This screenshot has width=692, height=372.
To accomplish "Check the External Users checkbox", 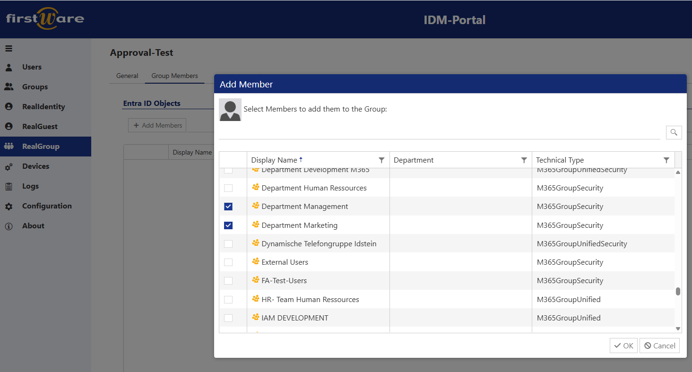I will point(228,262).
